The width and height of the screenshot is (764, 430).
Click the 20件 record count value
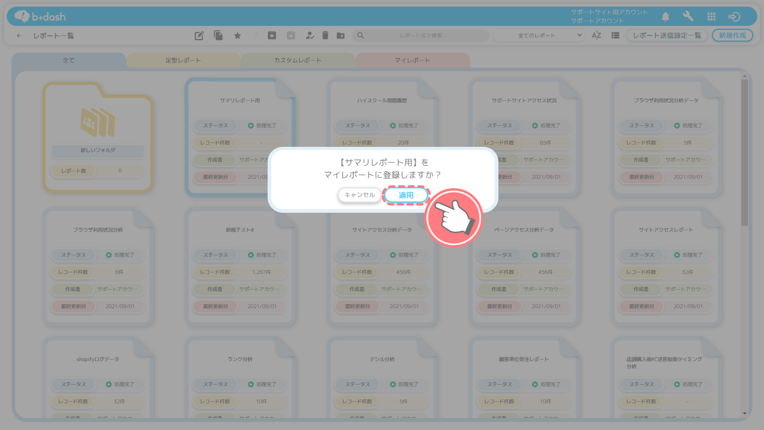pyautogui.click(x=403, y=143)
